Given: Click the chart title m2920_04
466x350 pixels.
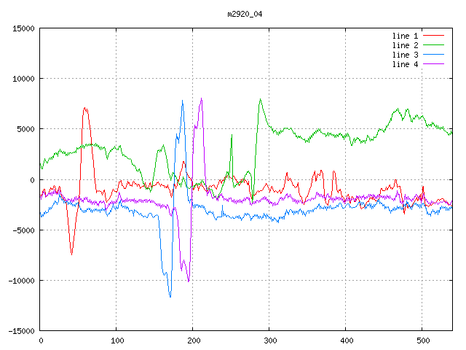Looking at the screenshot, I should point(244,14).
